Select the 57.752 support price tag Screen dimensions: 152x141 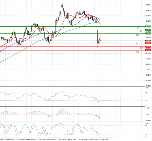pos(148,50)
